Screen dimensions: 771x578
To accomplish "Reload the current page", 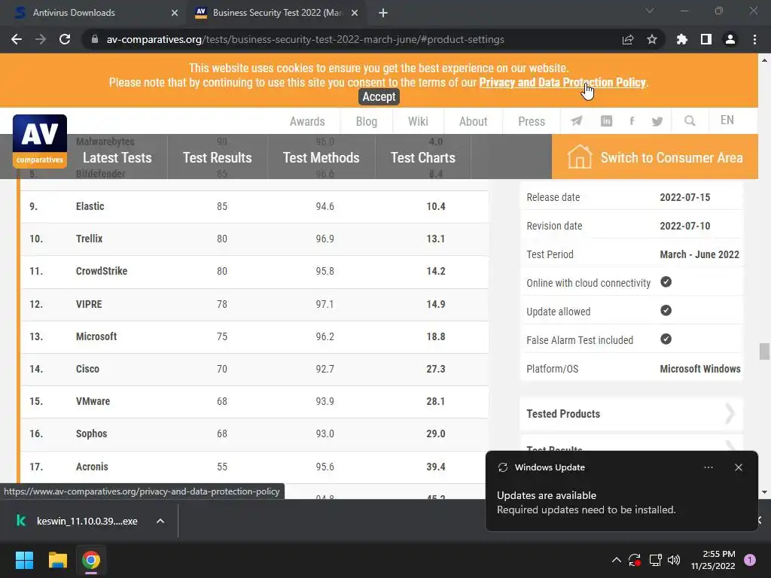I will click(65, 39).
